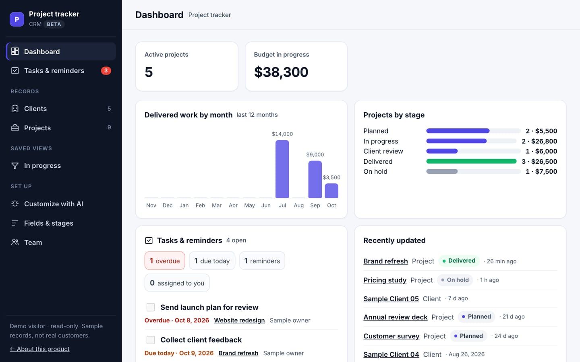Click the Active projects card
580x362 pixels.
pyautogui.click(x=187, y=66)
